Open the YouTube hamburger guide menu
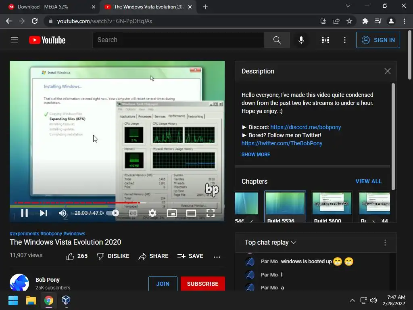Screen dimensions: 413x310 coord(15,40)
